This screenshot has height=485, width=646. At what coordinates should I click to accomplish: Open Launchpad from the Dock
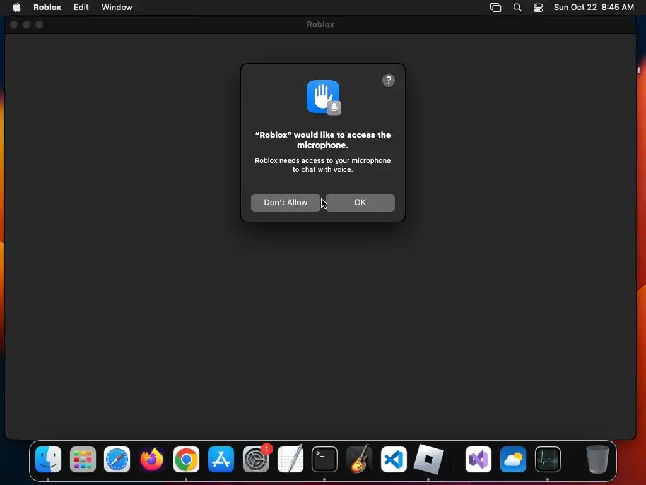(83, 460)
